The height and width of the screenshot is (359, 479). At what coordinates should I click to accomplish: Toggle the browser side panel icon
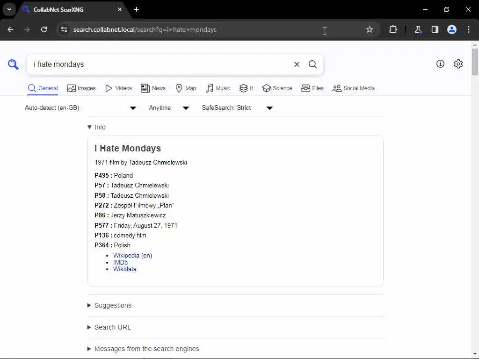point(435,29)
